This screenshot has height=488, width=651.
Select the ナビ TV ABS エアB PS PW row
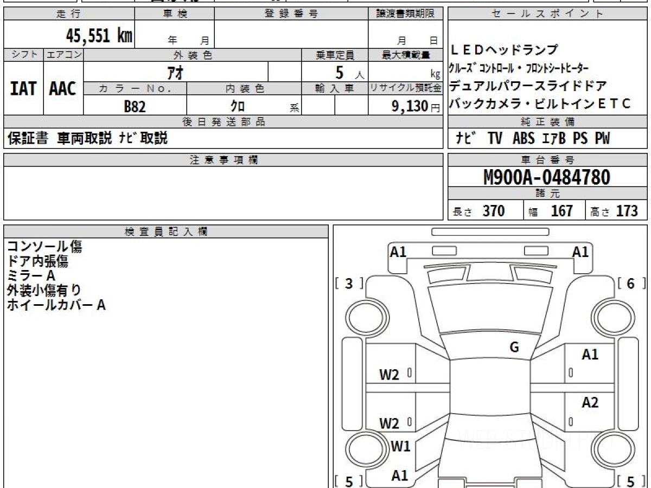(533, 139)
